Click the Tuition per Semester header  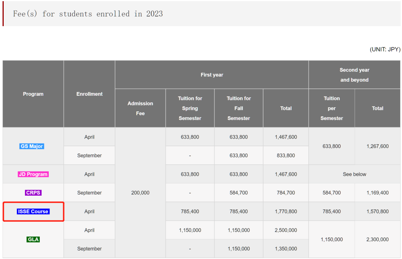tap(332, 108)
